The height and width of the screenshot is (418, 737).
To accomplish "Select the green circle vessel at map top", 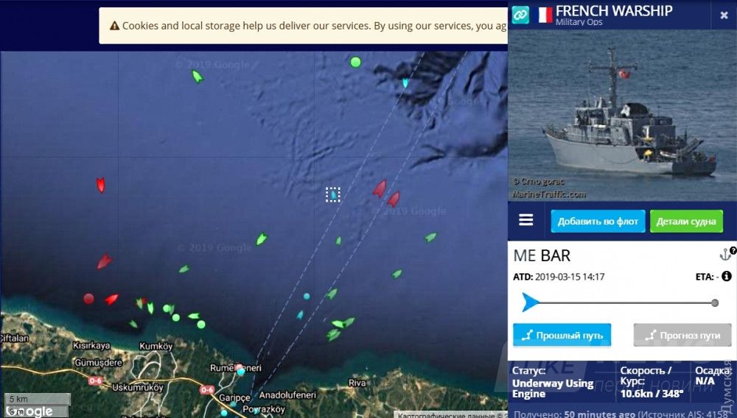I will point(356,62).
